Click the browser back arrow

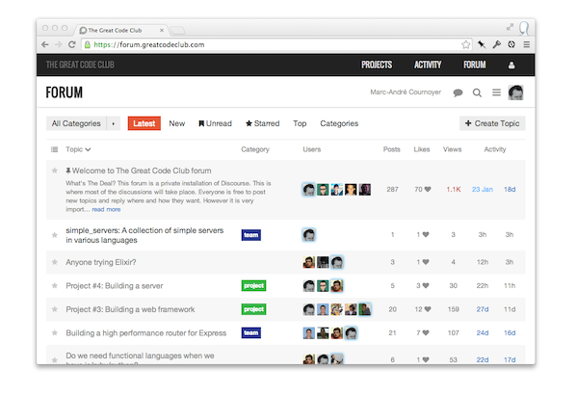click(45, 44)
